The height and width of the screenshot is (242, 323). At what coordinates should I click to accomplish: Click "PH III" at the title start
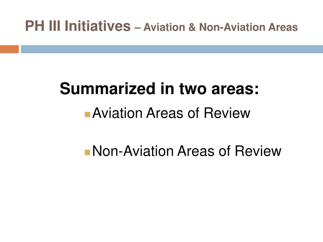point(43,26)
